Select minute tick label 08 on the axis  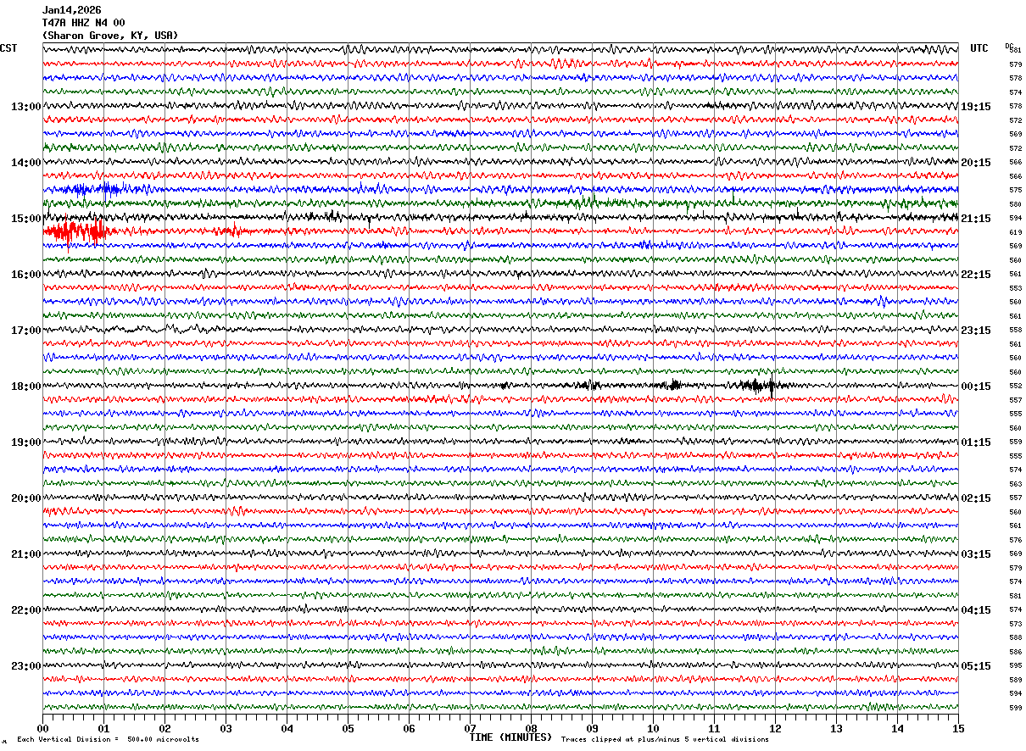[531, 728]
